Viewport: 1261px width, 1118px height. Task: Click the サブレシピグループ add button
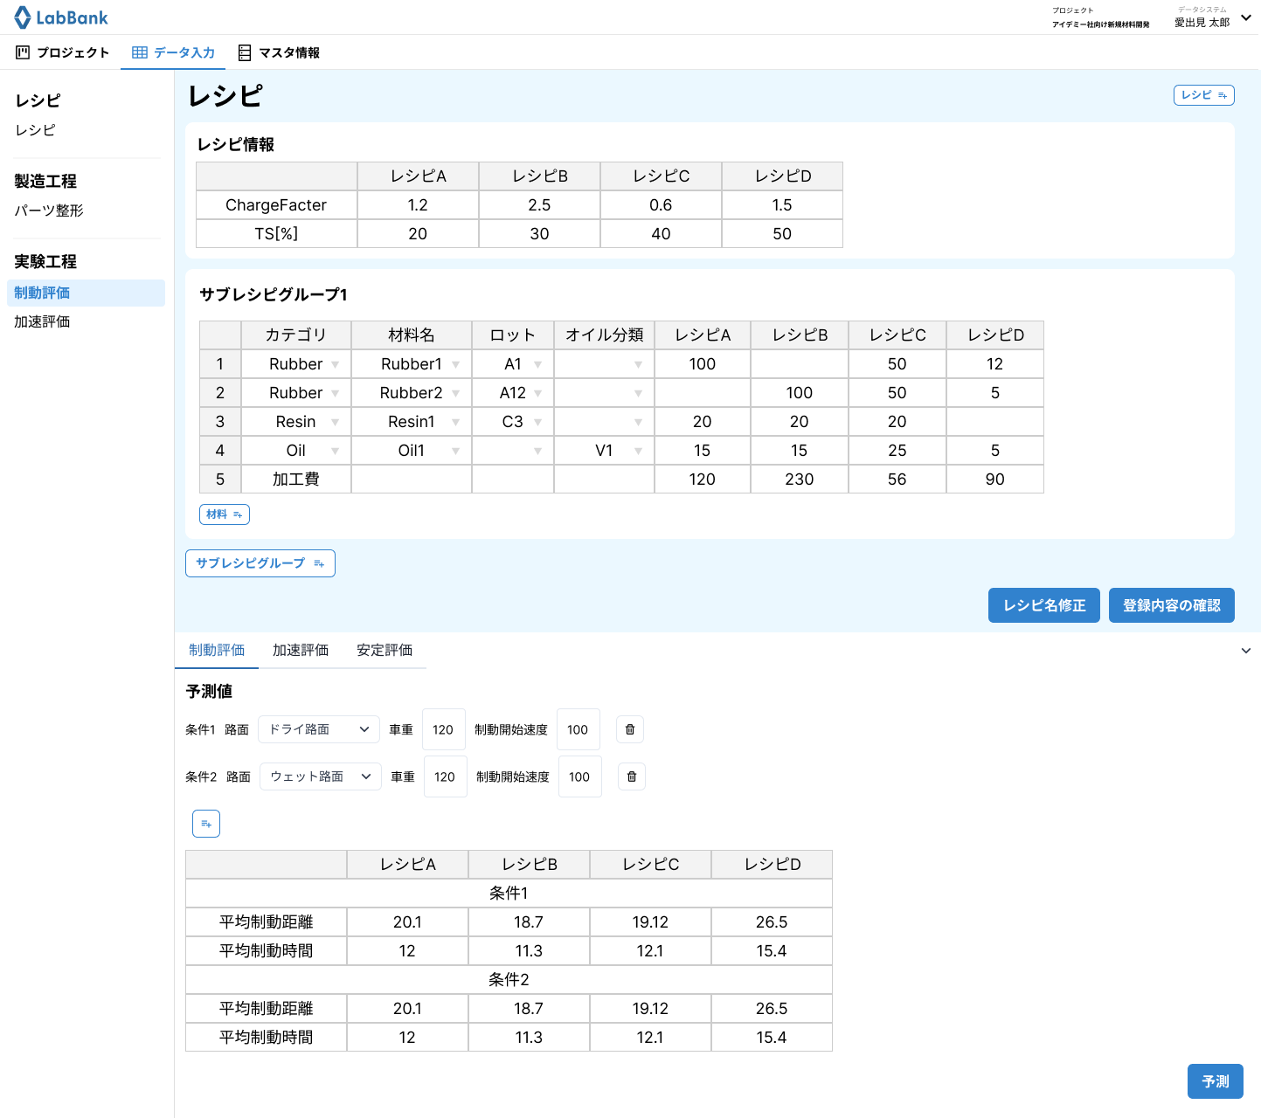coord(260,563)
